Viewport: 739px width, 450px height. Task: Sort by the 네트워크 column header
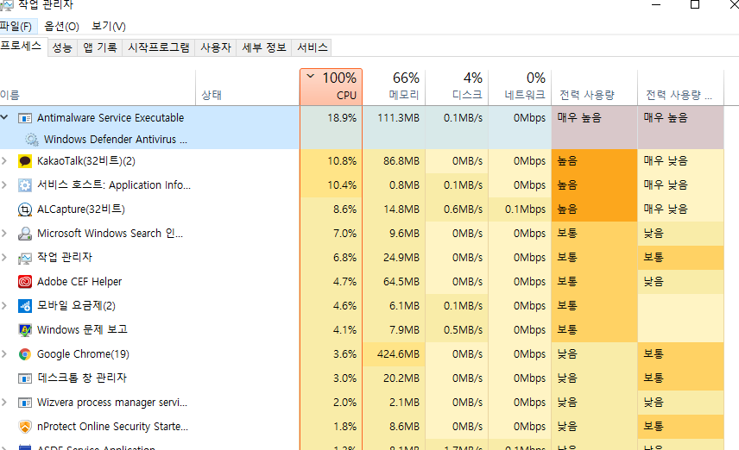[x=520, y=87]
